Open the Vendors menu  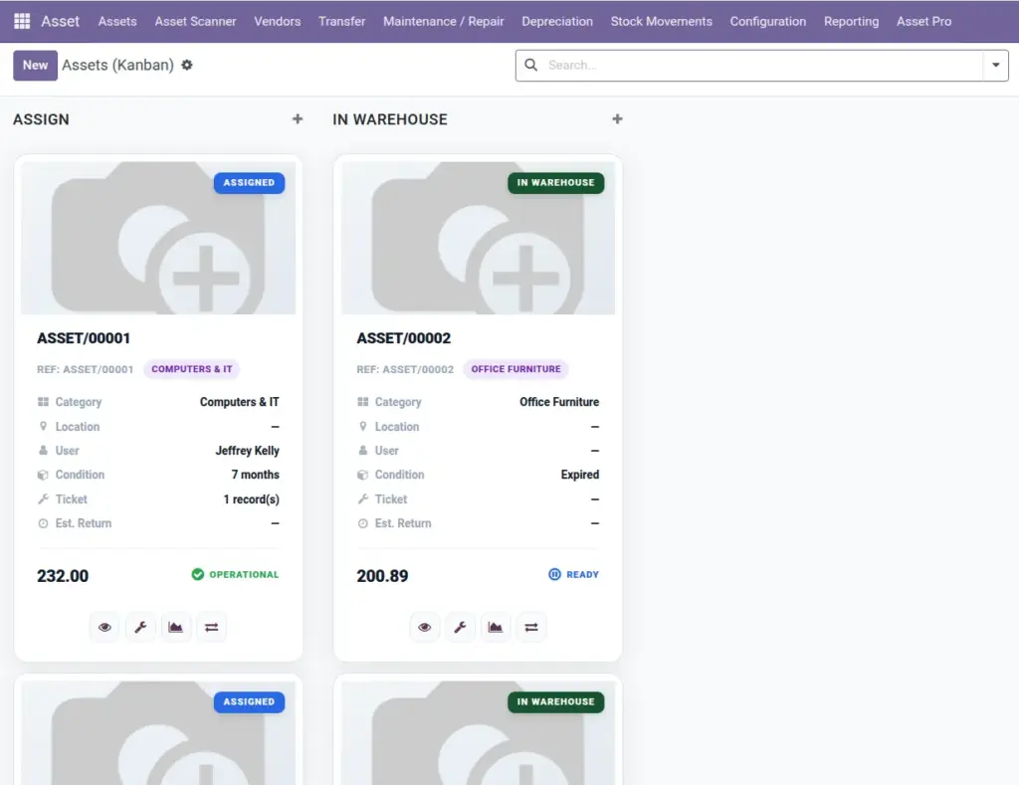coord(278,22)
